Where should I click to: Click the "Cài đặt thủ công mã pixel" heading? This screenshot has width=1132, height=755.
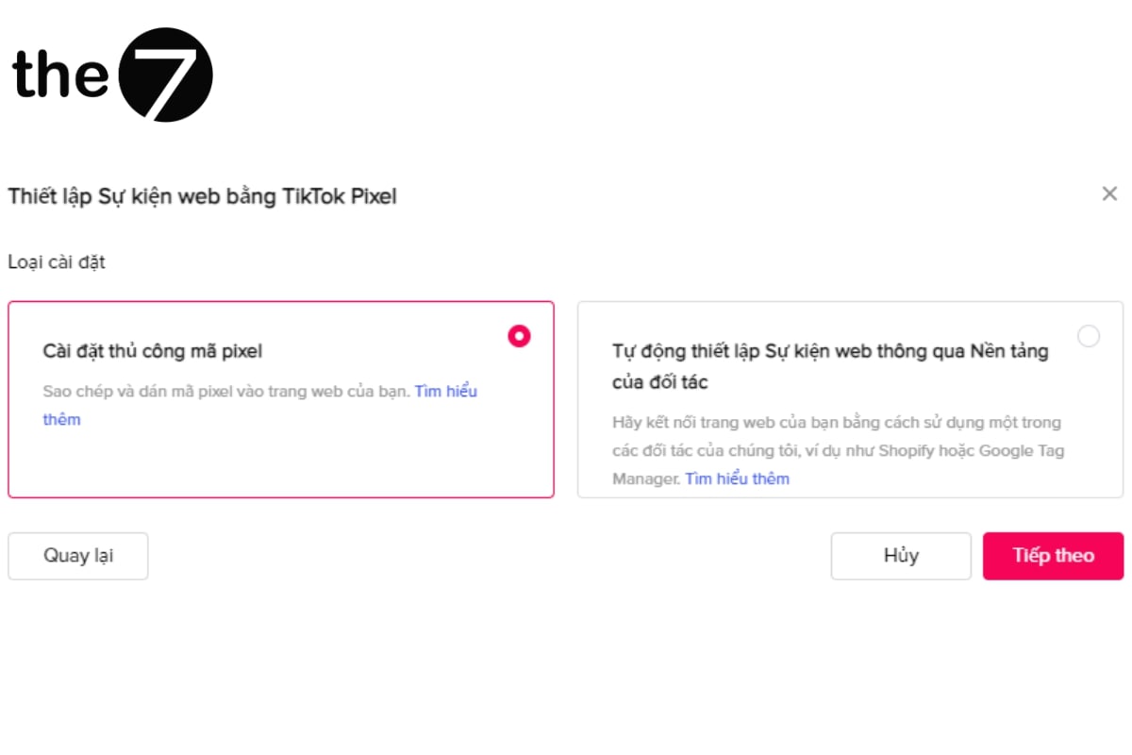tap(153, 351)
